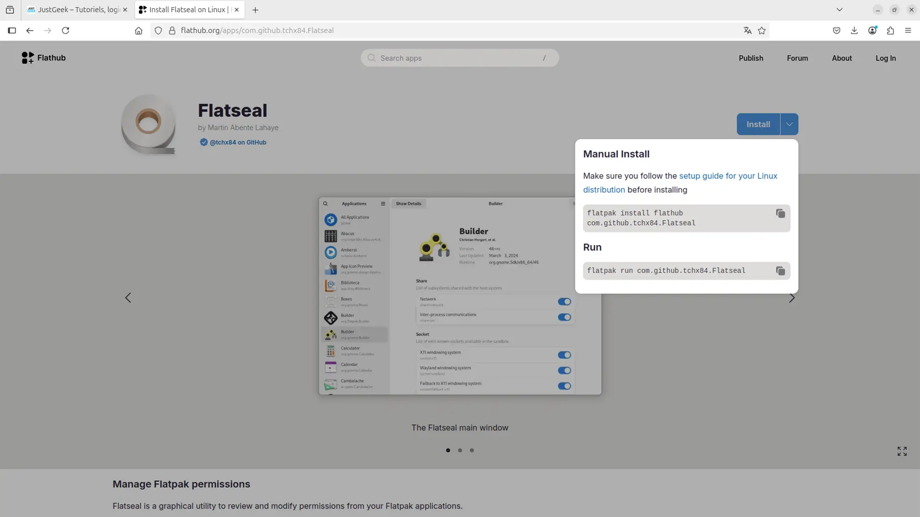Focus the Search apps field
920x517 pixels.
[x=460, y=58]
